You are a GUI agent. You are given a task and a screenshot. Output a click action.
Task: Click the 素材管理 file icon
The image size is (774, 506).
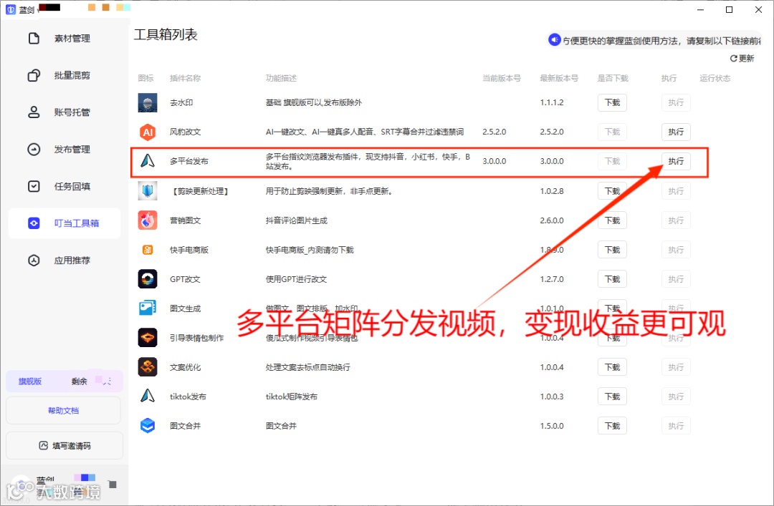[34, 39]
